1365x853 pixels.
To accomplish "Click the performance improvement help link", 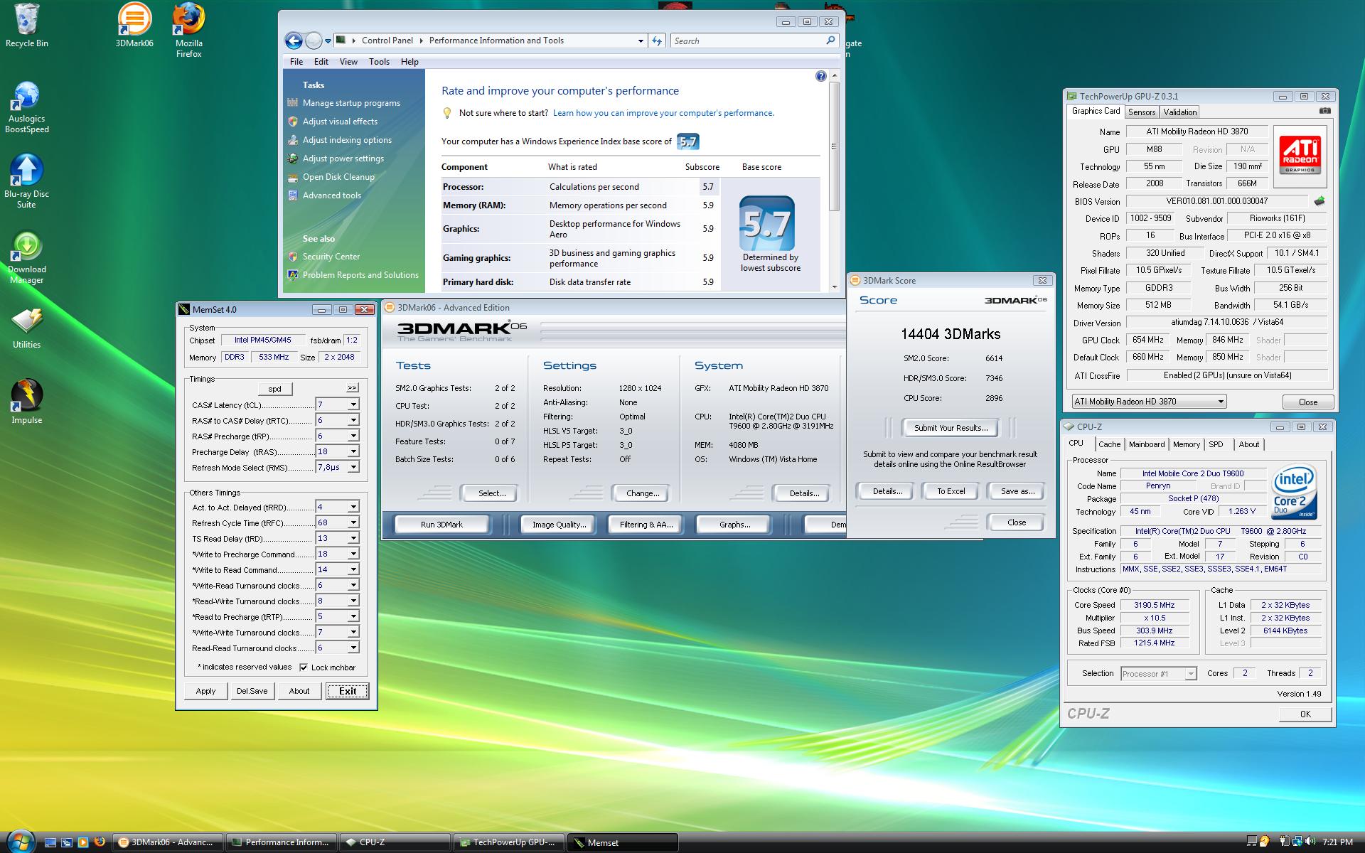I will point(663,113).
